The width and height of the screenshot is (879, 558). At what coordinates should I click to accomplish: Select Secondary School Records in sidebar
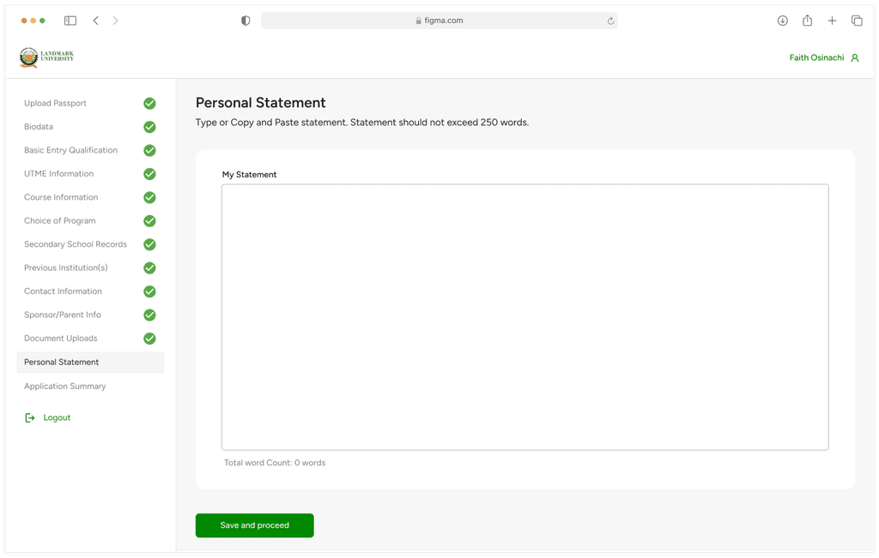point(76,244)
